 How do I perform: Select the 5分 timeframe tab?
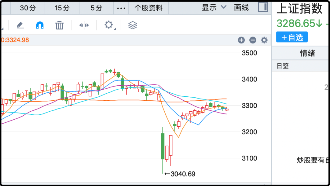[97, 8]
